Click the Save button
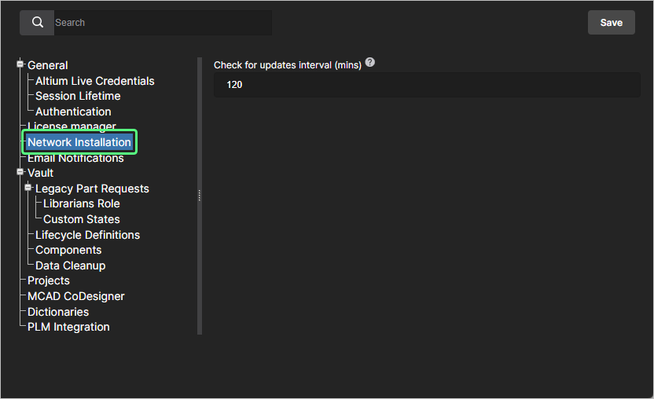This screenshot has width=654, height=399. (611, 23)
